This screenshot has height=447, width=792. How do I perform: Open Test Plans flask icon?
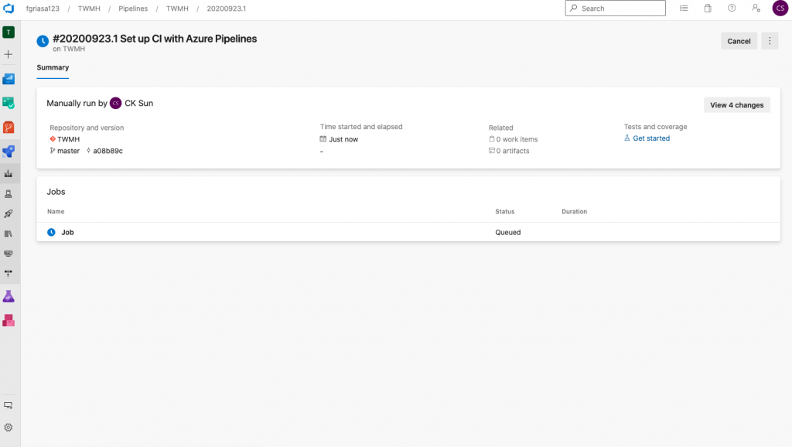(x=9, y=296)
